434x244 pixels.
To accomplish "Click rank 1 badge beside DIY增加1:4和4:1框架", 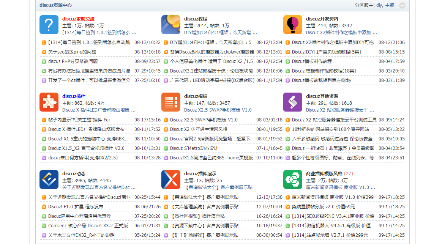I will tap(166, 43).
